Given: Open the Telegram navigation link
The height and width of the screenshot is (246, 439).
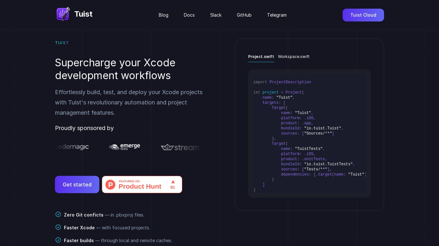Looking at the screenshot, I should (x=277, y=15).
